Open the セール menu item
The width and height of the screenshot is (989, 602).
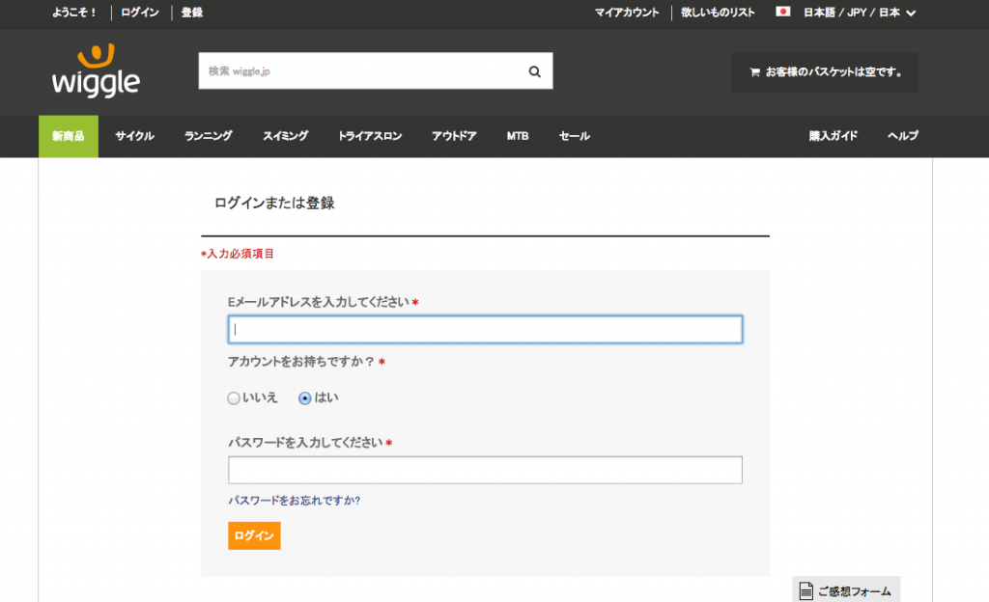tap(574, 136)
